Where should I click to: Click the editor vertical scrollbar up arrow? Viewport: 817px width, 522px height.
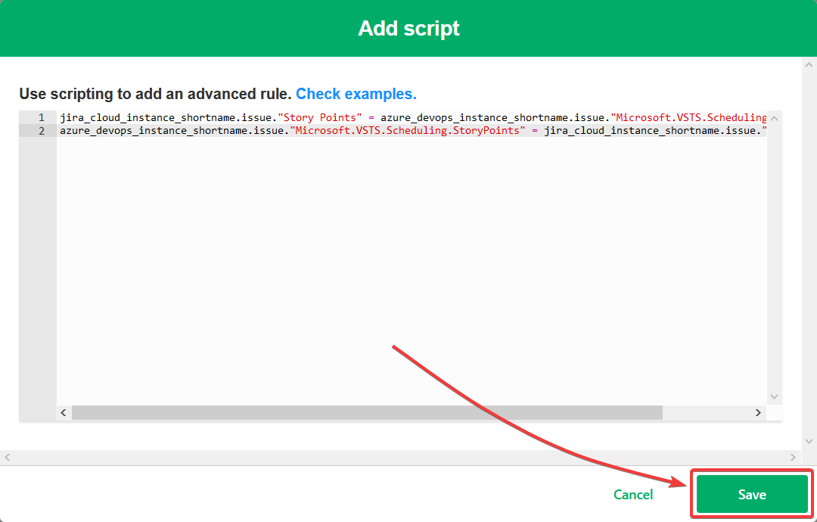coord(774,118)
